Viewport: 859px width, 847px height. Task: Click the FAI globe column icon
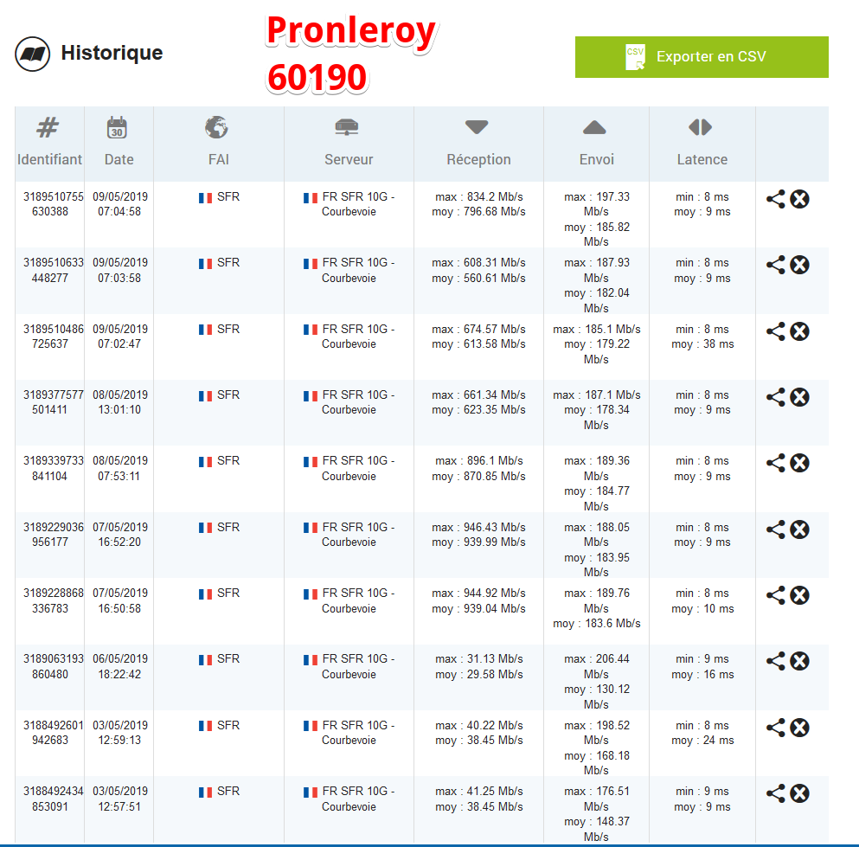click(x=216, y=128)
